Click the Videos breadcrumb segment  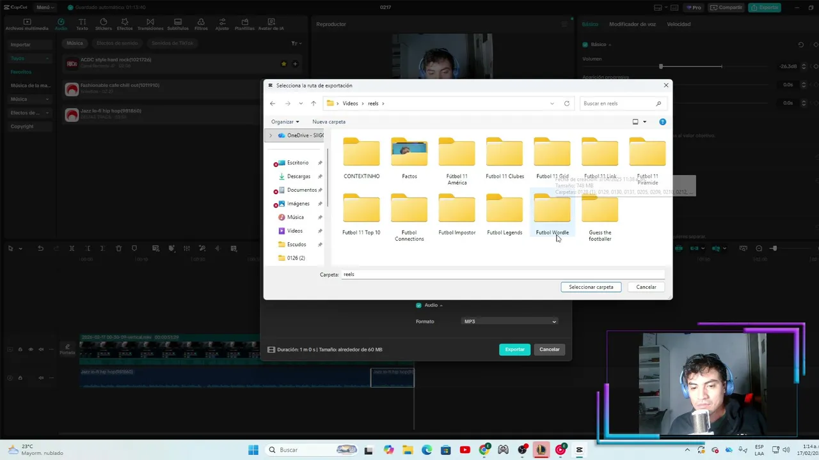click(350, 103)
